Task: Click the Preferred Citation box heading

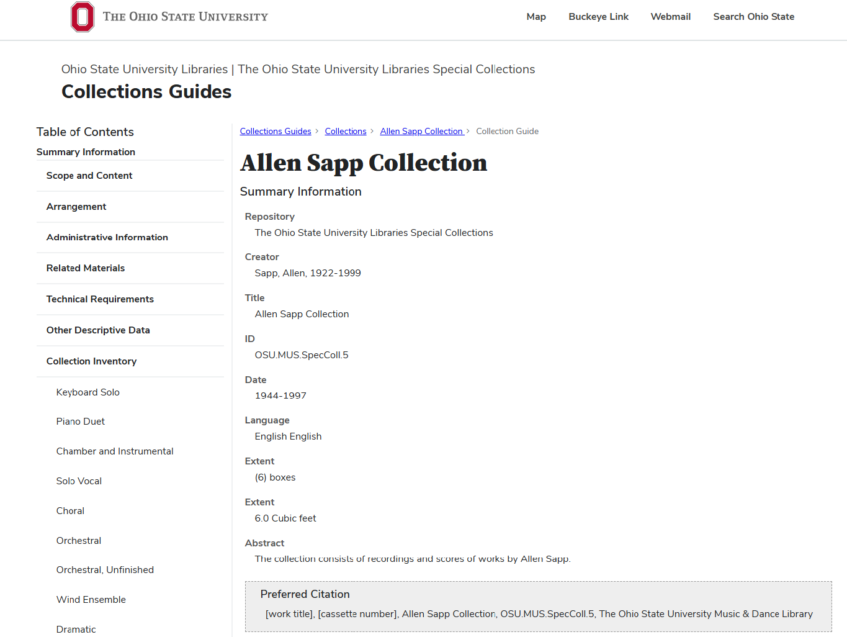Action: click(305, 594)
